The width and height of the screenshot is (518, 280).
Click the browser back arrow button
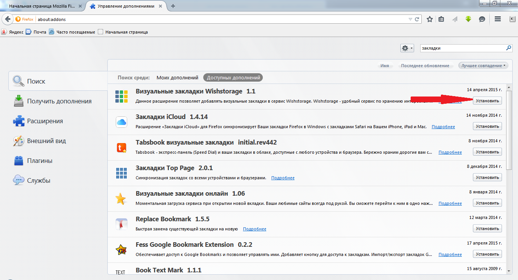coord(7,19)
